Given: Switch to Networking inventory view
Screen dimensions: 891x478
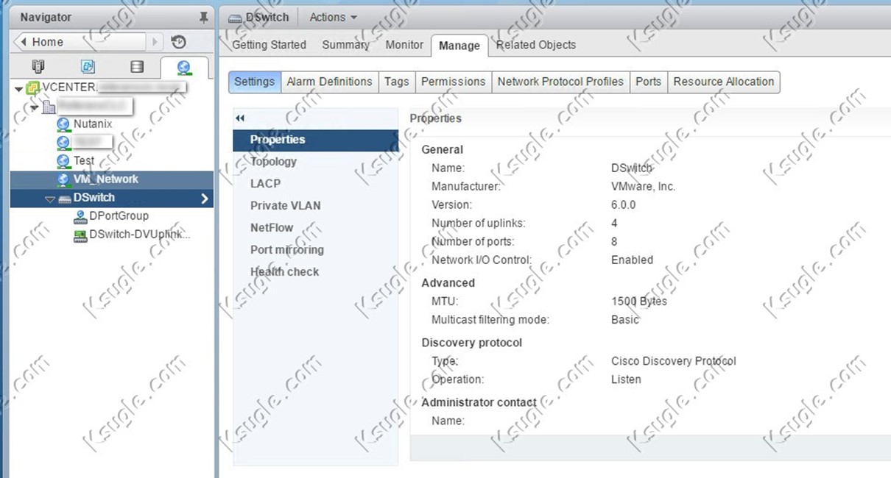Looking at the screenshot, I should [184, 68].
